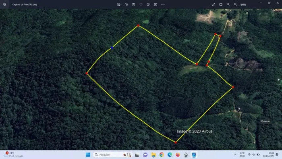This screenshot has height=159, width=282.
Task: Click the battery tray icon
Action: click(x=258, y=155)
